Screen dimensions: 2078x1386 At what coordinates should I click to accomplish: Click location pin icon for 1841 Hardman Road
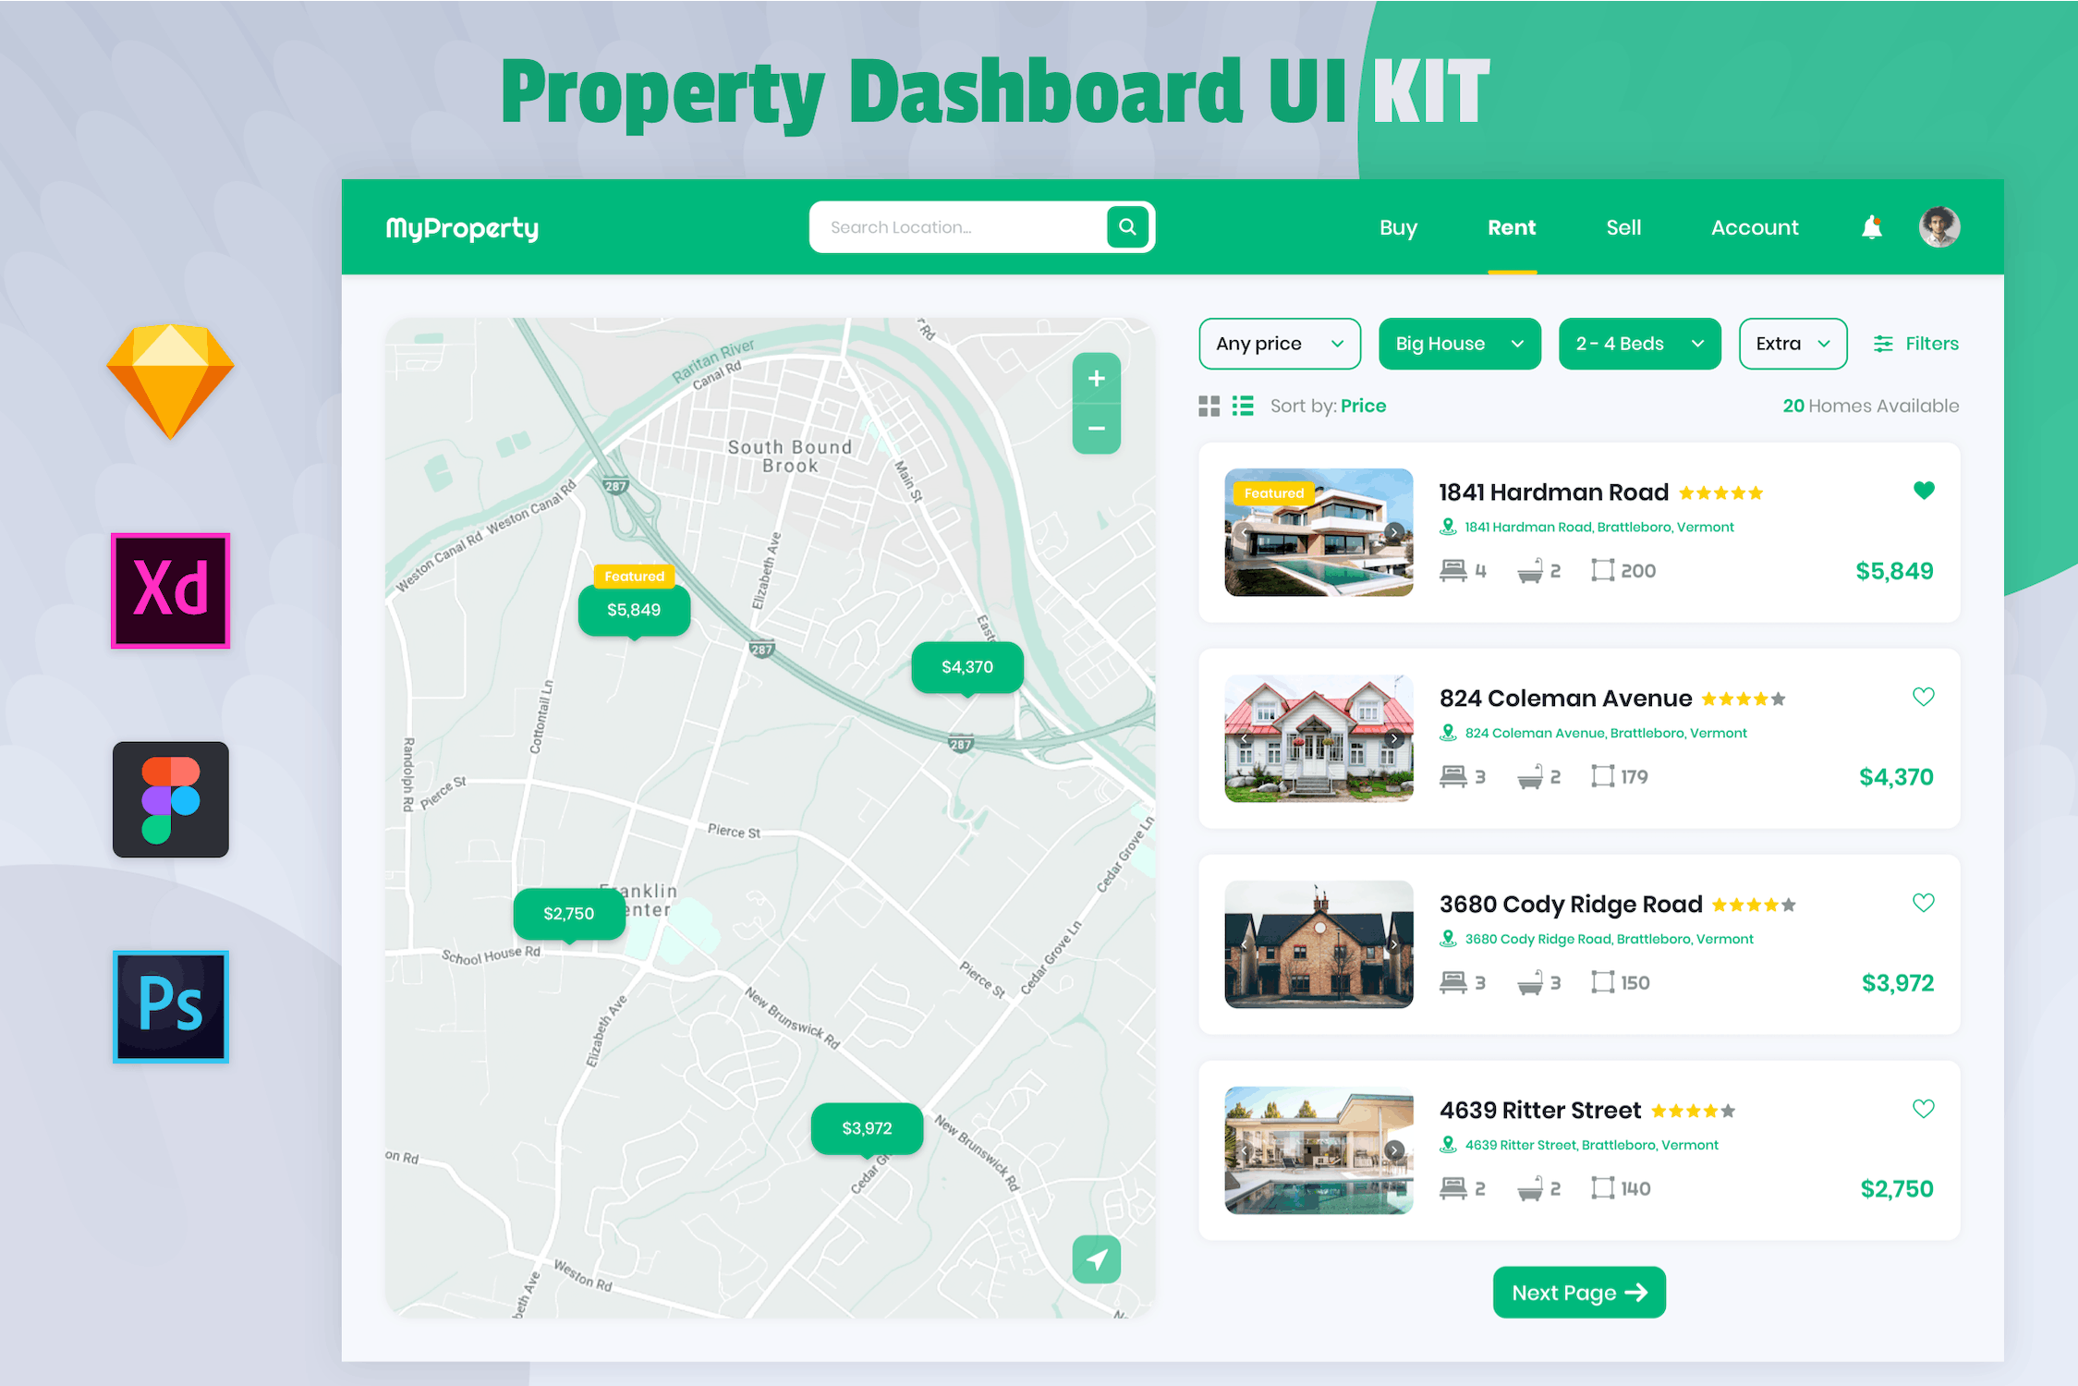[x=1448, y=527]
